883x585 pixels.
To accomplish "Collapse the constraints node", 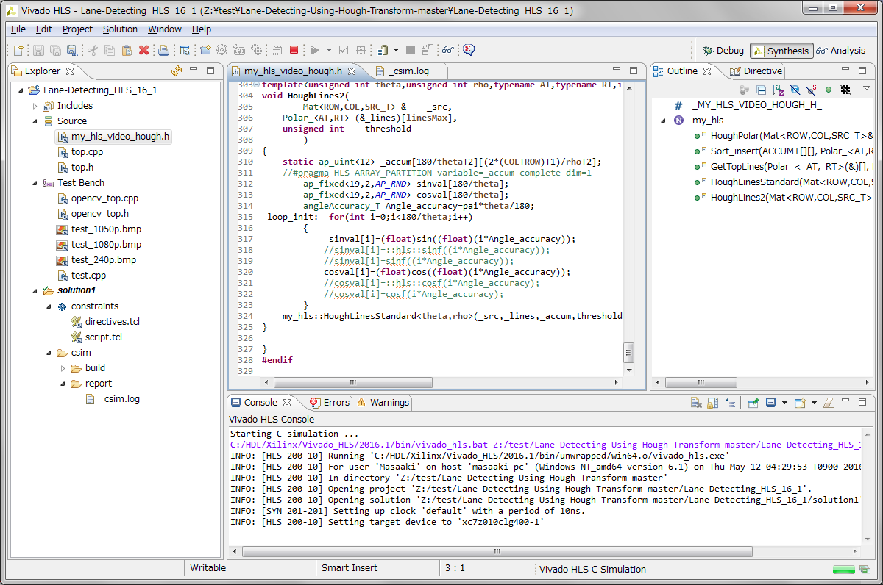I will [x=48, y=306].
